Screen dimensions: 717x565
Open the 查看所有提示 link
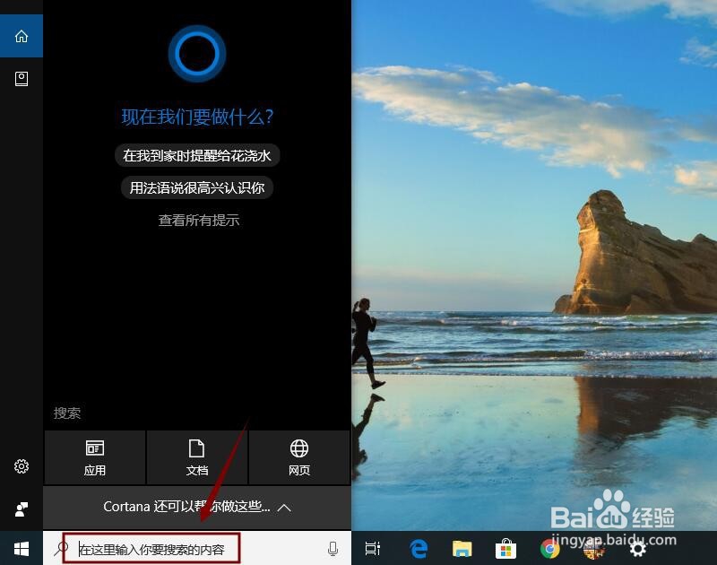click(x=199, y=220)
